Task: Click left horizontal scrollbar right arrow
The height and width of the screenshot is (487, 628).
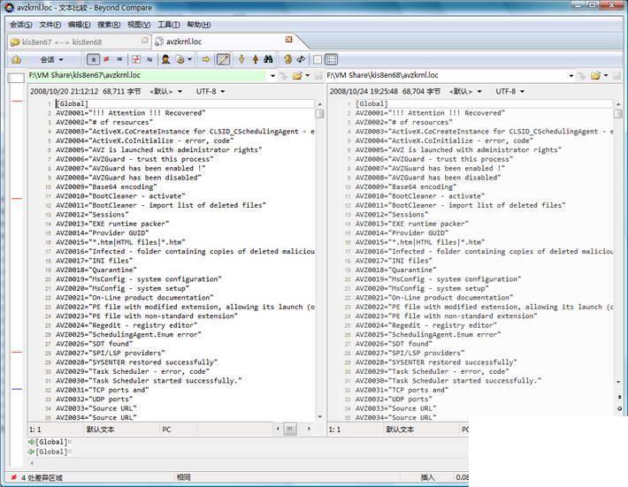Action: (x=309, y=429)
